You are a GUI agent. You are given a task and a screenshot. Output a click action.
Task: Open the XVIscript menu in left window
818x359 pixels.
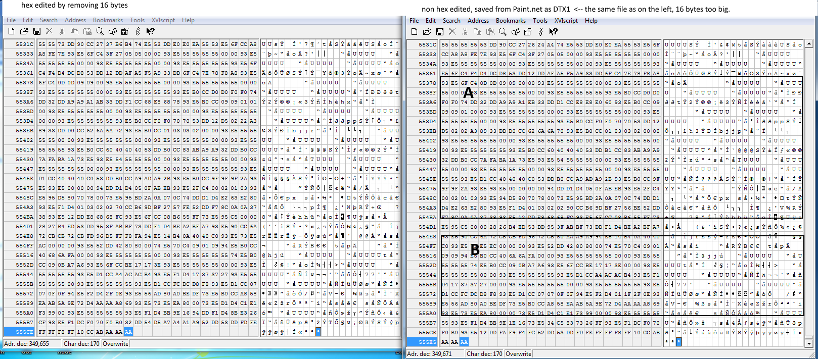pyautogui.click(x=163, y=20)
